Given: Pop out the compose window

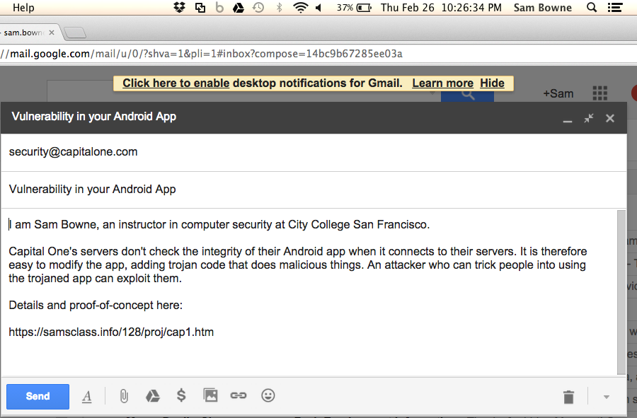Looking at the screenshot, I should [x=588, y=118].
